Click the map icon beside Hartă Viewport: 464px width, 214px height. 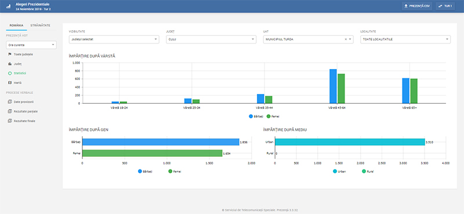click(10, 82)
